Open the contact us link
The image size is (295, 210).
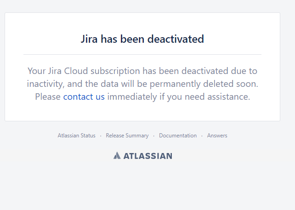click(84, 96)
